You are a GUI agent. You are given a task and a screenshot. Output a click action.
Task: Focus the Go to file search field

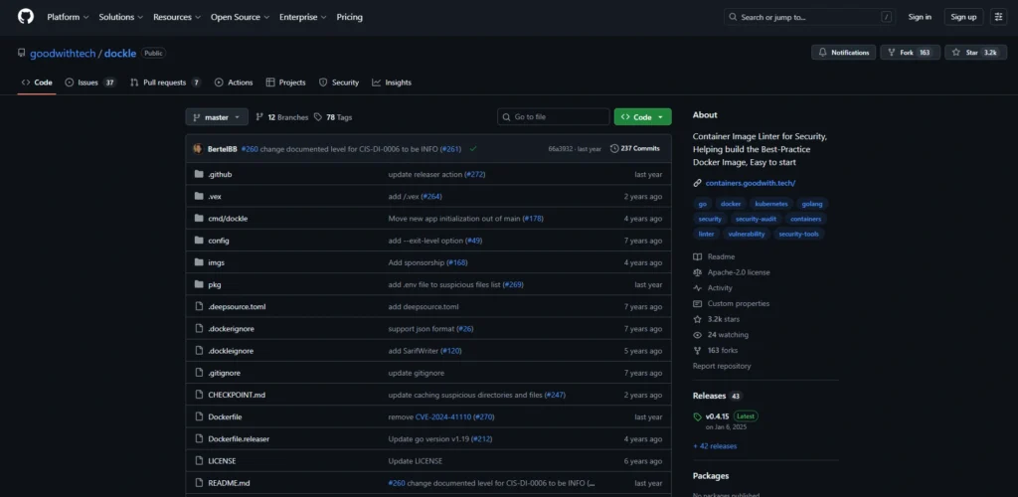(x=553, y=116)
